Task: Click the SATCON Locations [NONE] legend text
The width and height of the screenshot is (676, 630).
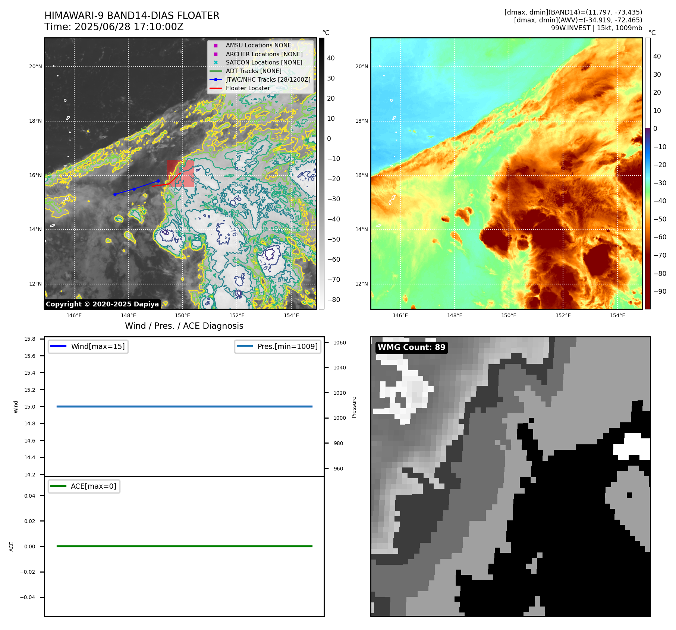Action: [264, 63]
